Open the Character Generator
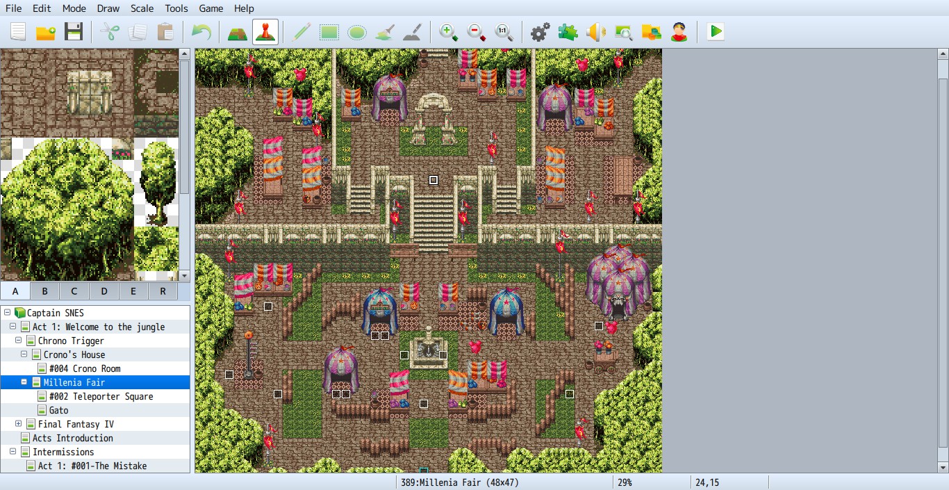 tap(679, 32)
